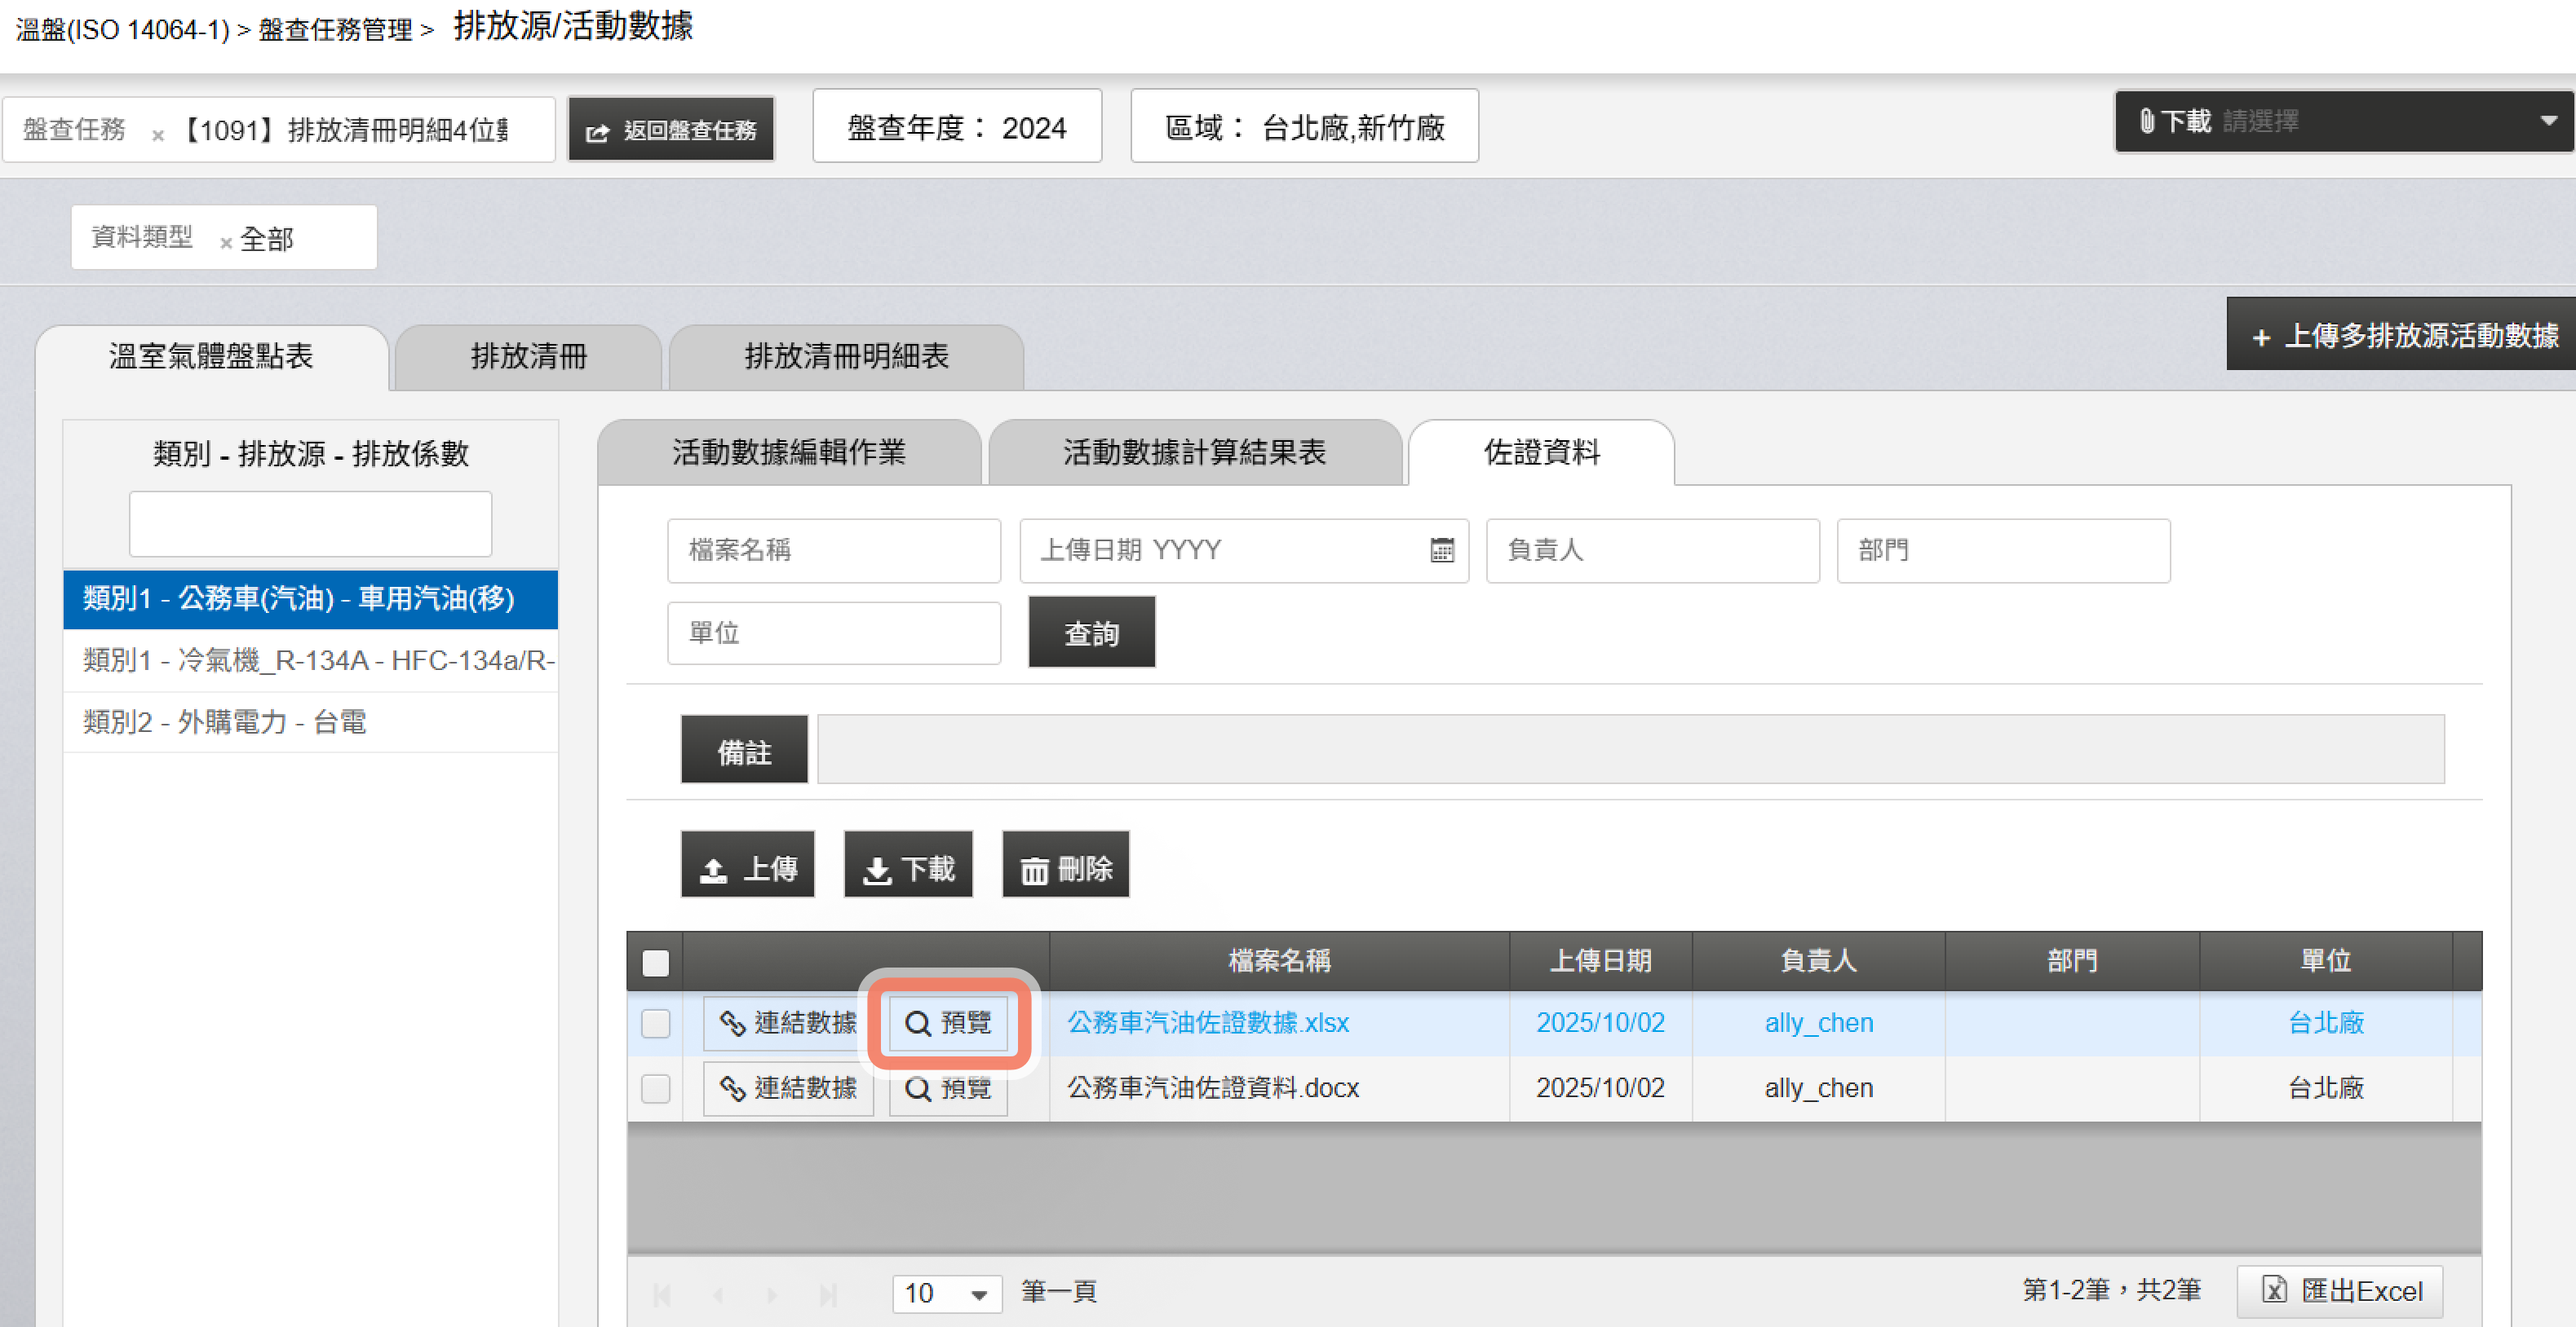
Task: Click the 上傳 upload button with arrow icon
Action: point(748,867)
